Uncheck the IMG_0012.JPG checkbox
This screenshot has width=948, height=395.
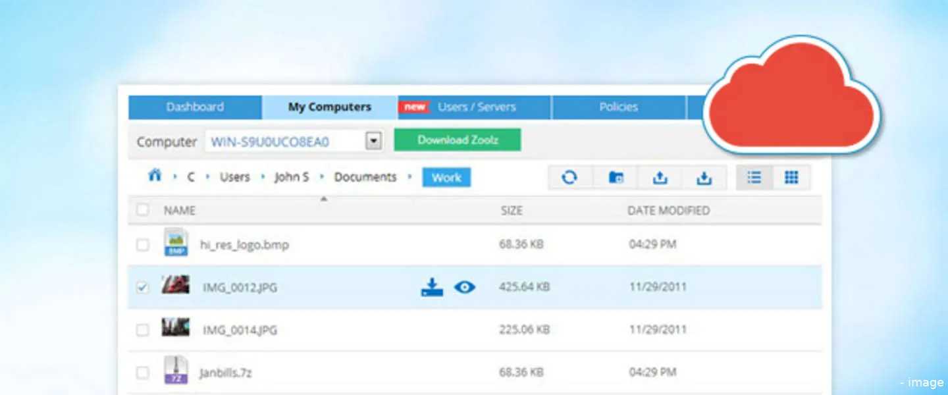(142, 288)
